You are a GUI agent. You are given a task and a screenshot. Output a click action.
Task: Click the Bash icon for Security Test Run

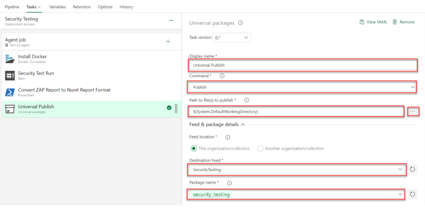[x=10, y=75]
